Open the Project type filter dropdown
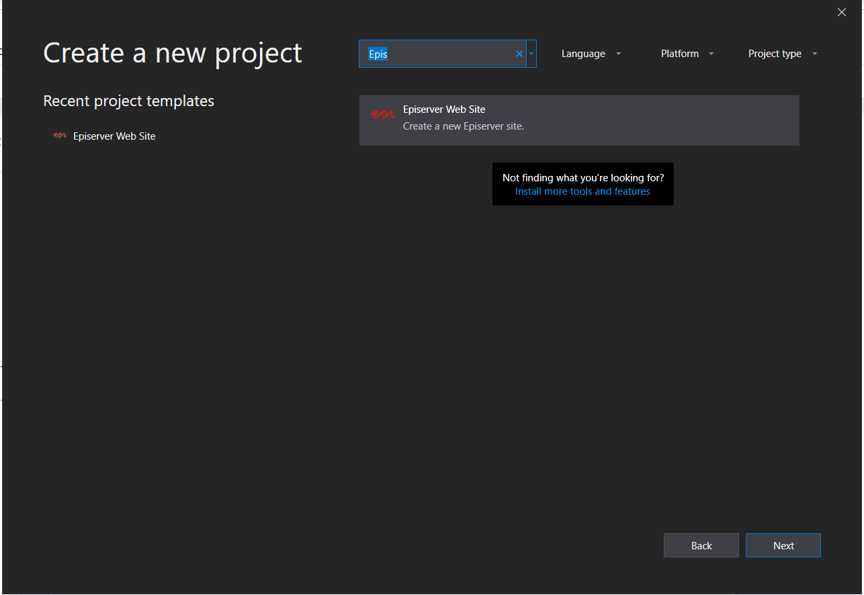The width and height of the screenshot is (864, 595). 775,54
